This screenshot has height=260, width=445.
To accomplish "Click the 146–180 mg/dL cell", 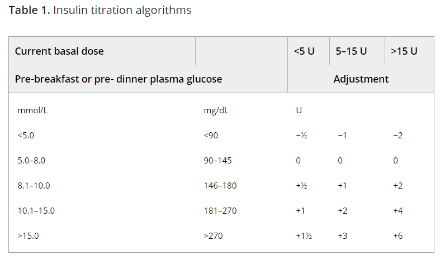I will (x=220, y=186).
